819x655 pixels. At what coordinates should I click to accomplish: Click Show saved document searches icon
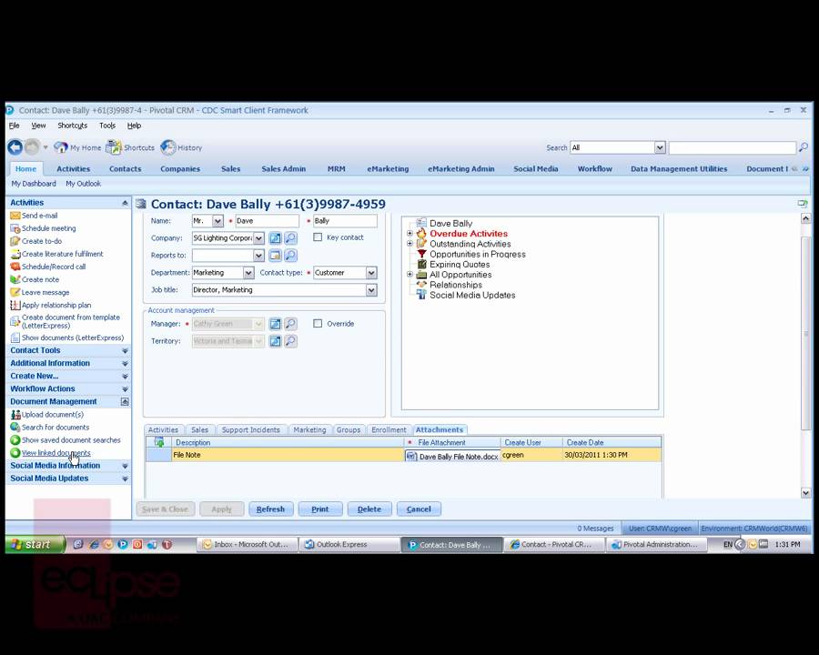(x=15, y=439)
